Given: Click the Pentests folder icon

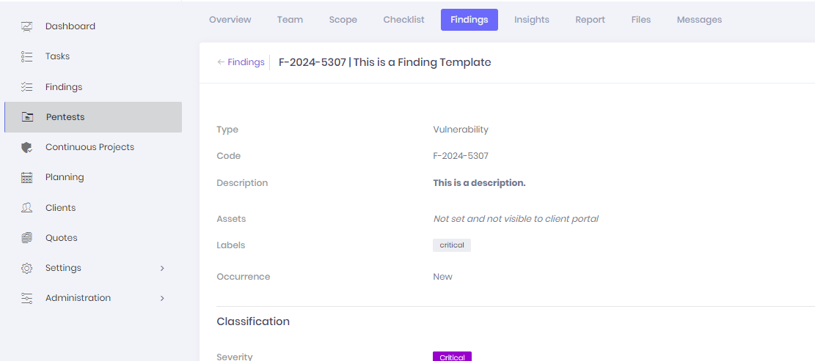Looking at the screenshot, I should coord(27,117).
